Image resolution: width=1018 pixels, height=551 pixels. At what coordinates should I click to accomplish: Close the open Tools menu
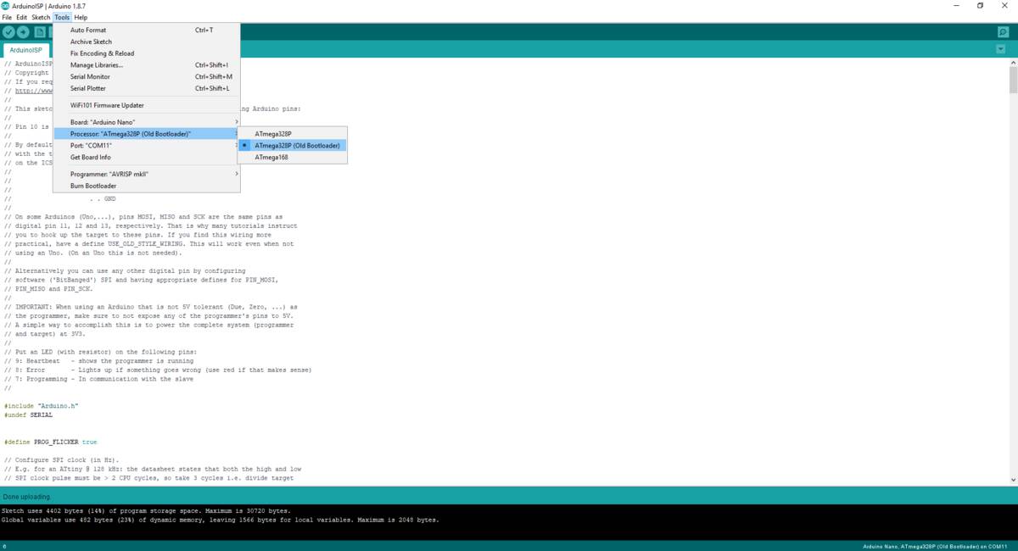click(x=62, y=17)
